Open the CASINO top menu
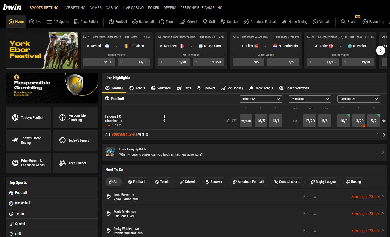This screenshot has height=237, width=390. coord(112,8)
